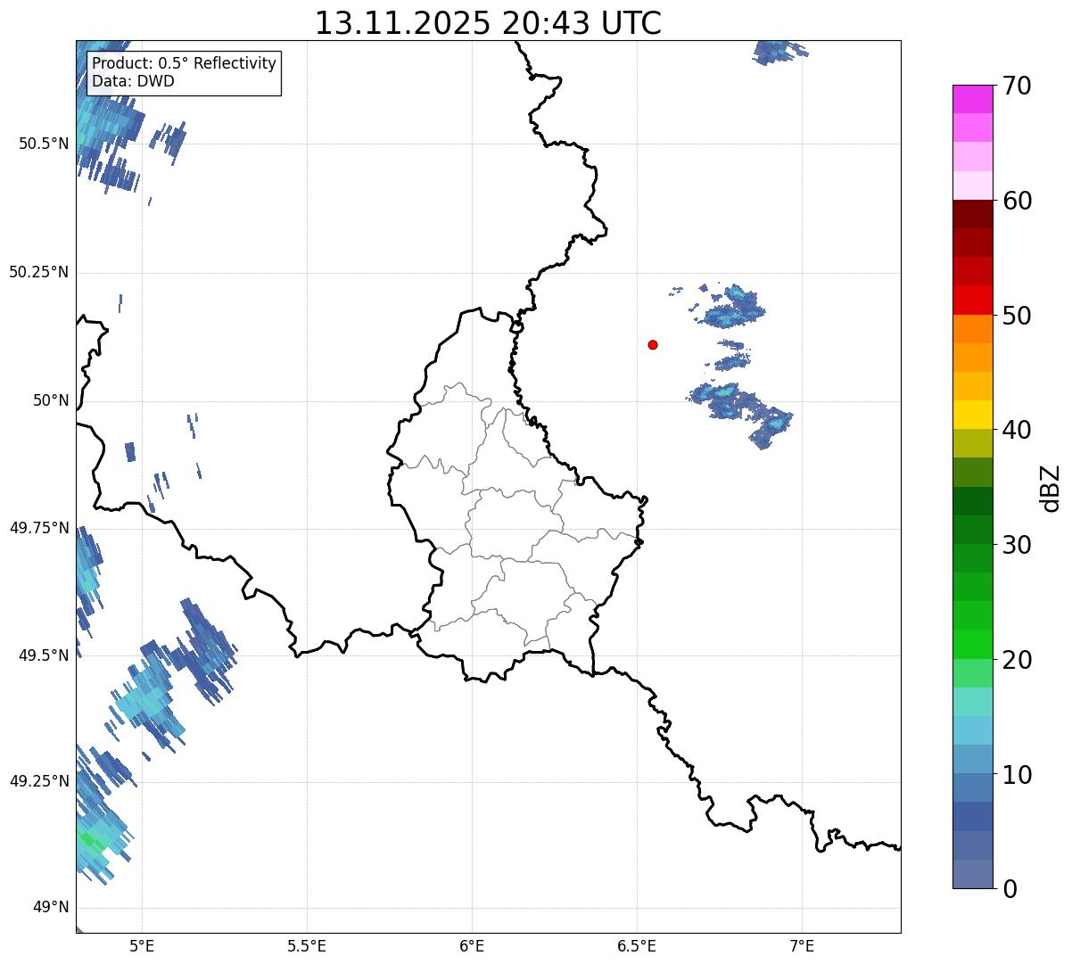Click the 0 tick label on colorbar
This screenshot has height=964, width=1072.
[1010, 889]
